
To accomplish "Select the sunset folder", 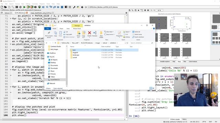I will point(75,57).
